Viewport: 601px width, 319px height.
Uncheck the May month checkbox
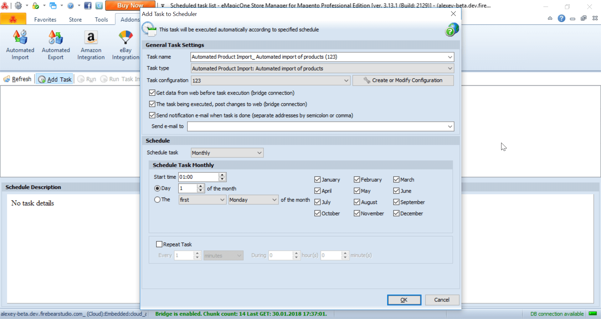pos(357,191)
